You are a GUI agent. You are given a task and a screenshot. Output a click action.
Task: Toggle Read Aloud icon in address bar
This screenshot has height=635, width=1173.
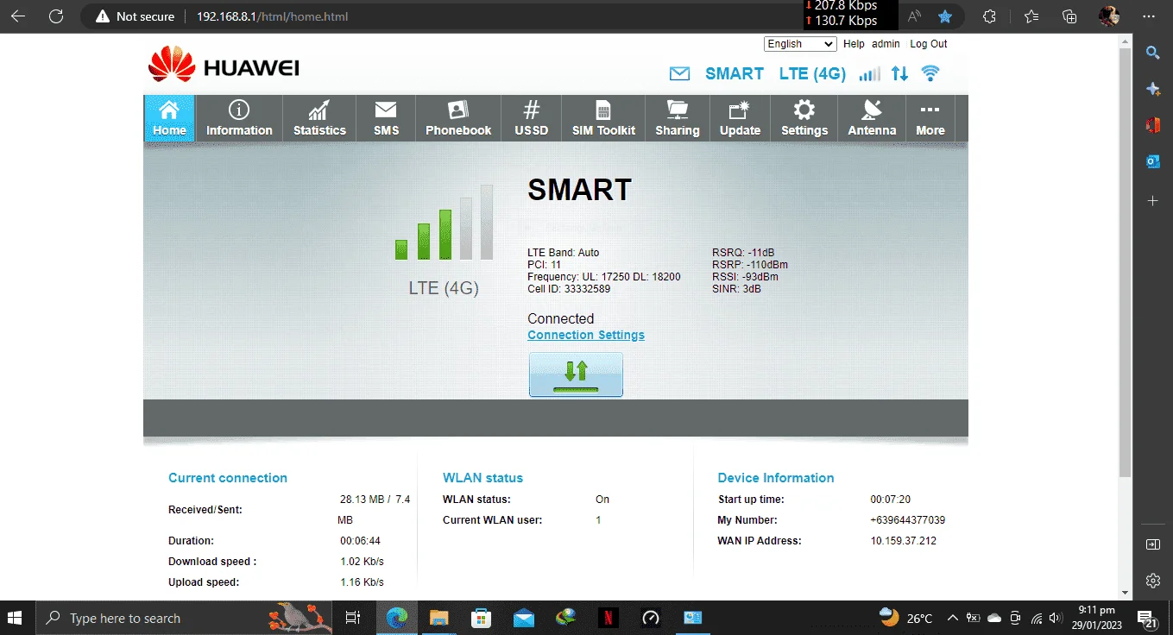(x=914, y=16)
